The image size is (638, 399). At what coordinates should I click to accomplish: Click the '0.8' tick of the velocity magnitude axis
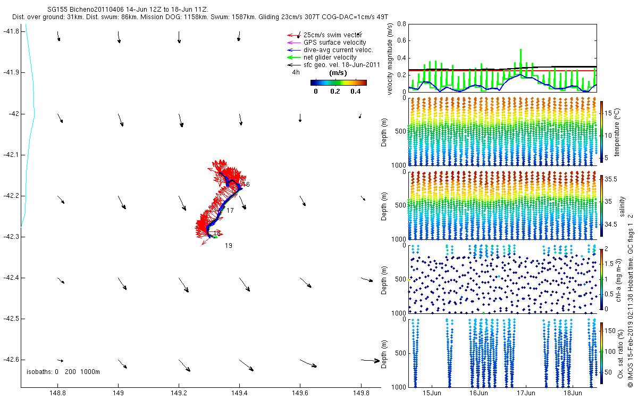pyautogui.click(x=401, y=24)
